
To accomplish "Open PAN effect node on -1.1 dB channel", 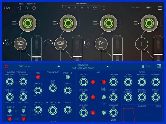I will (x=61, y=44).
